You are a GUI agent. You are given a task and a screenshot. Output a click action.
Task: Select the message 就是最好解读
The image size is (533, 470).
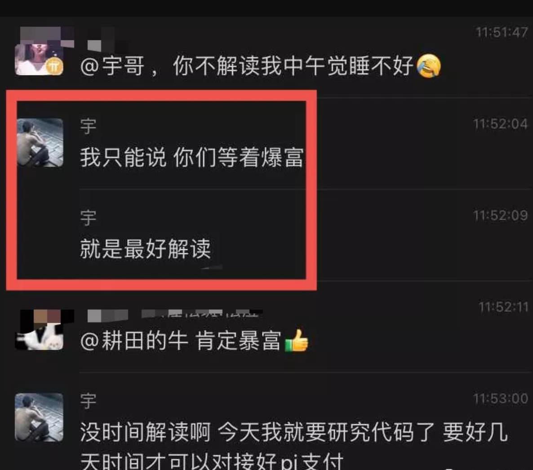[x=146, y=249]
